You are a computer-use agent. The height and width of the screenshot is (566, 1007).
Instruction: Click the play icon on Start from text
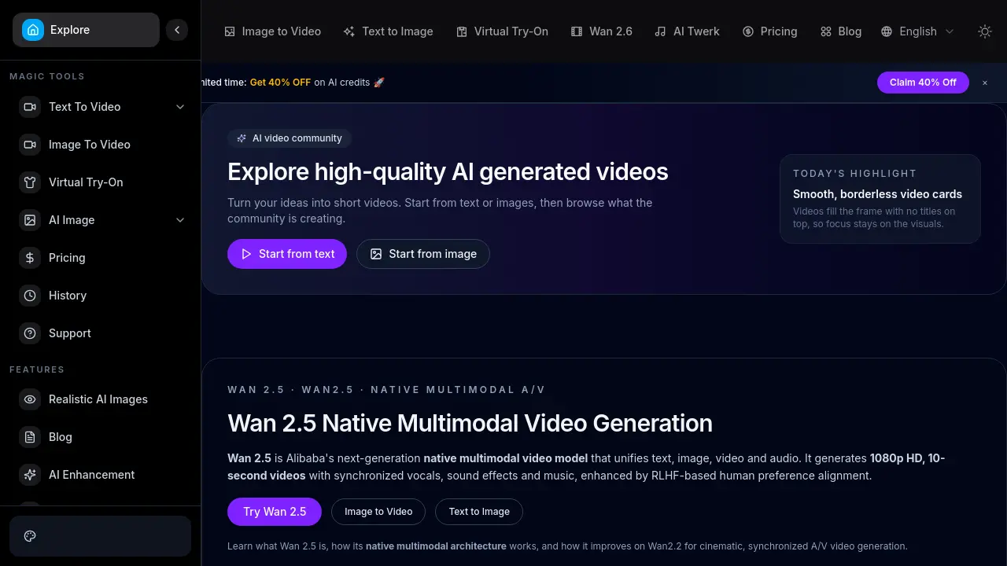coord(246,254)
